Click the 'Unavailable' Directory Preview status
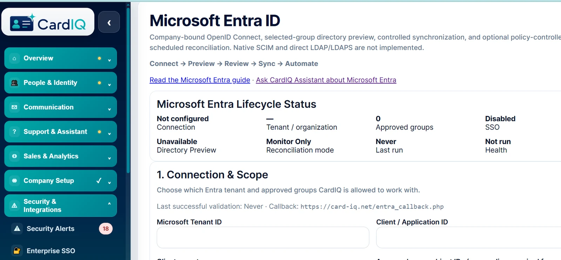561x260 pixels. point(177,141)
